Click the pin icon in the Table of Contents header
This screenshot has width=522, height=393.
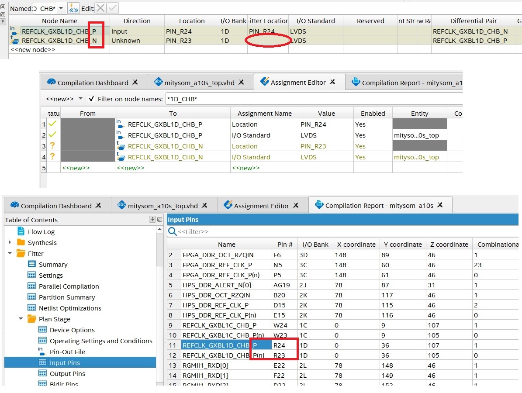coord(152,220)
